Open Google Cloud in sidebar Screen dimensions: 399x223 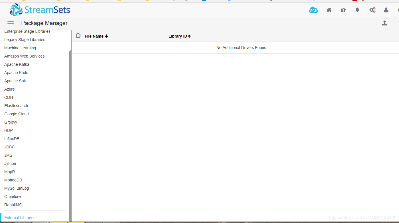16,114
